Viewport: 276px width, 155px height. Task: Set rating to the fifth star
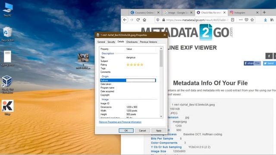[x=142, y=65]
